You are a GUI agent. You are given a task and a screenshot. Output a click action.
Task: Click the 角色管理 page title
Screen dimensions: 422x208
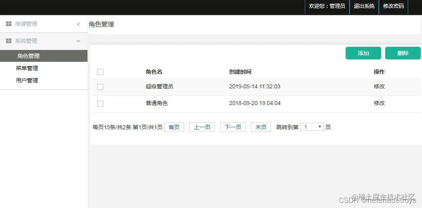[101, 25]
